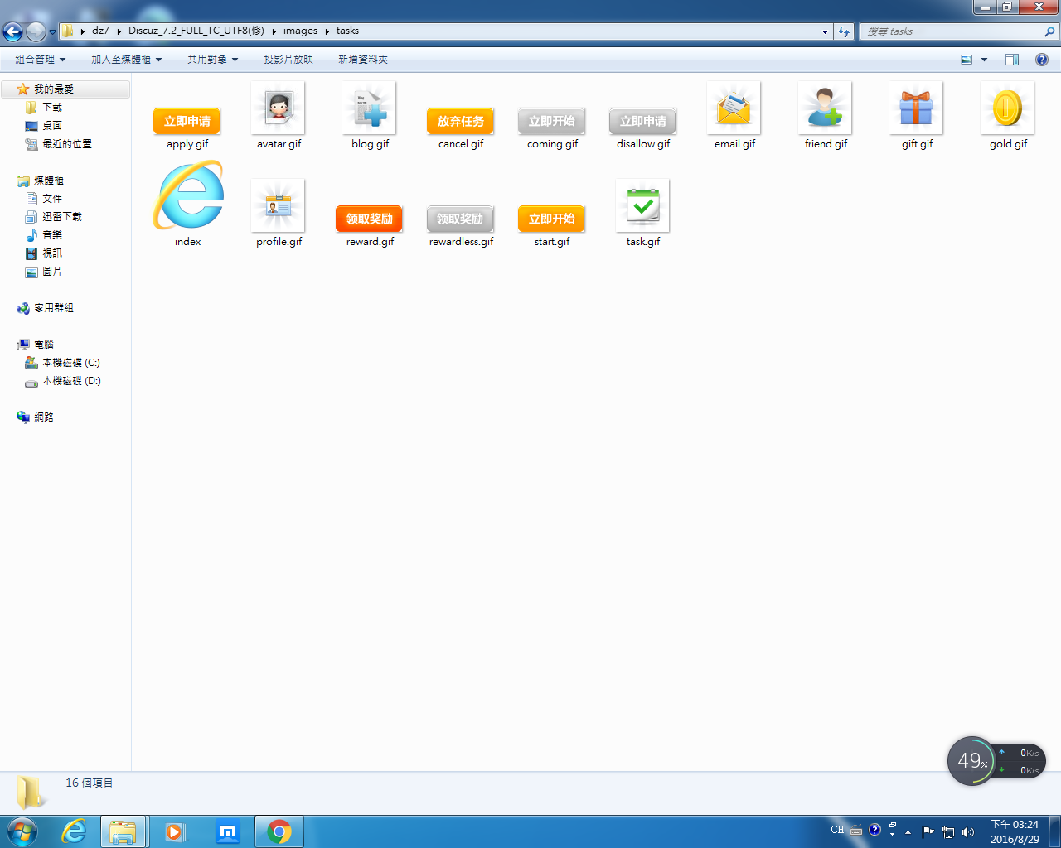The image size is (1061, 848).
Task: Select 迅雷下載 library
Action: pyautogui.click(x=61, y=217)
